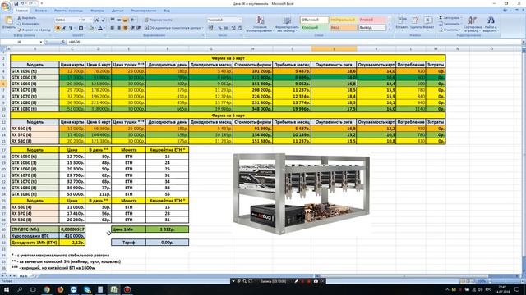Toggle Bold formatting

[x=58, y=28]
